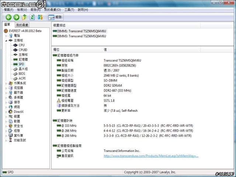Expand the 網路 tree node
Screen dimensions: 236x177
(6, 107)
